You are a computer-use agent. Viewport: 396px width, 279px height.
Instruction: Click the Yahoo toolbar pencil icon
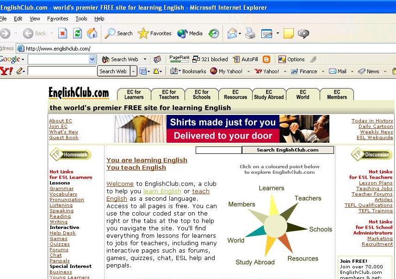coord(20,71)
